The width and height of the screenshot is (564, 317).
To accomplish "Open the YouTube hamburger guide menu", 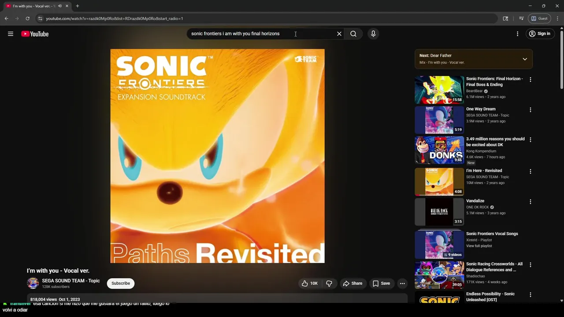I will (x=11, y=34).
